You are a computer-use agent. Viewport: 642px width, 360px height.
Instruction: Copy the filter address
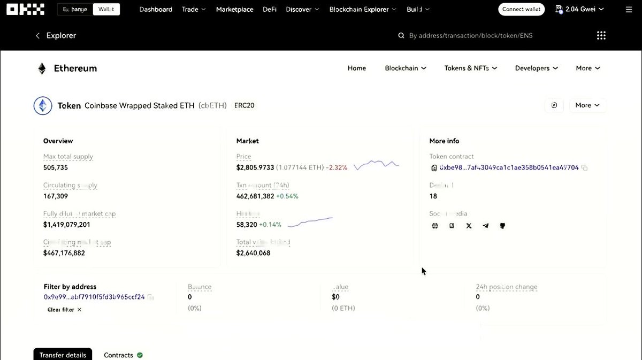pos(150,297)
